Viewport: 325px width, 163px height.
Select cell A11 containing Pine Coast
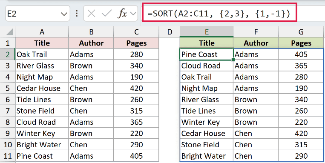coord(42,156)
